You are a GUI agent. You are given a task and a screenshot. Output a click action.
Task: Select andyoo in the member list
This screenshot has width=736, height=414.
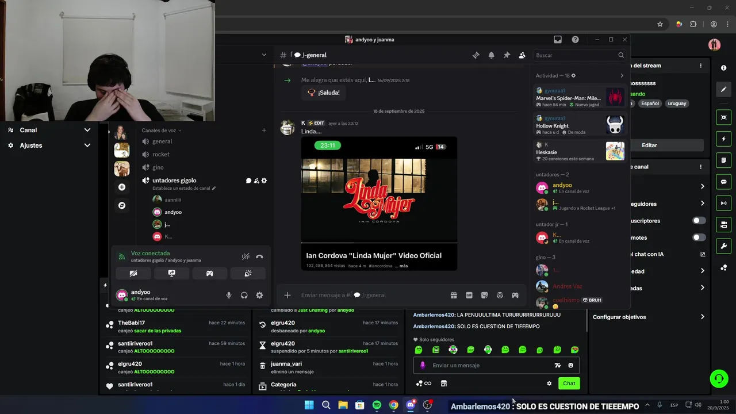580,187
